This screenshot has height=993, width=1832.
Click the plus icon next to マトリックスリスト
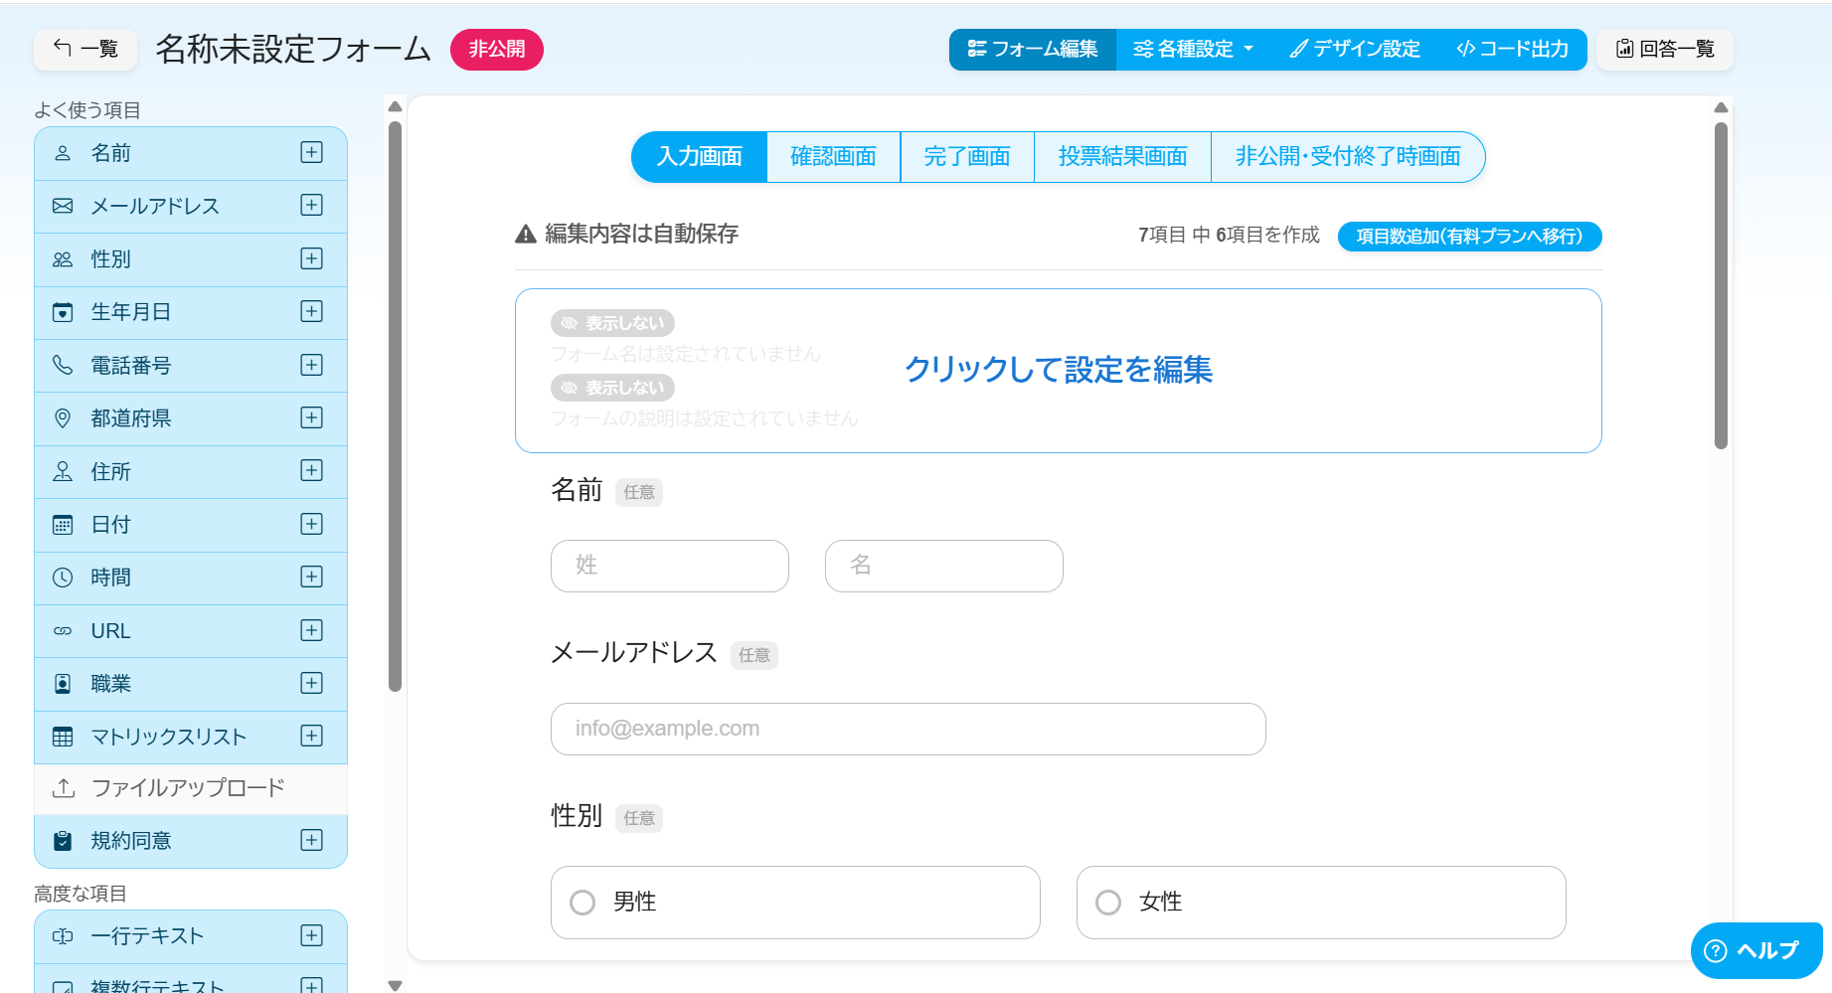(x=311, y=736)
